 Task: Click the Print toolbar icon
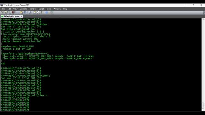(x=30, y=12)
